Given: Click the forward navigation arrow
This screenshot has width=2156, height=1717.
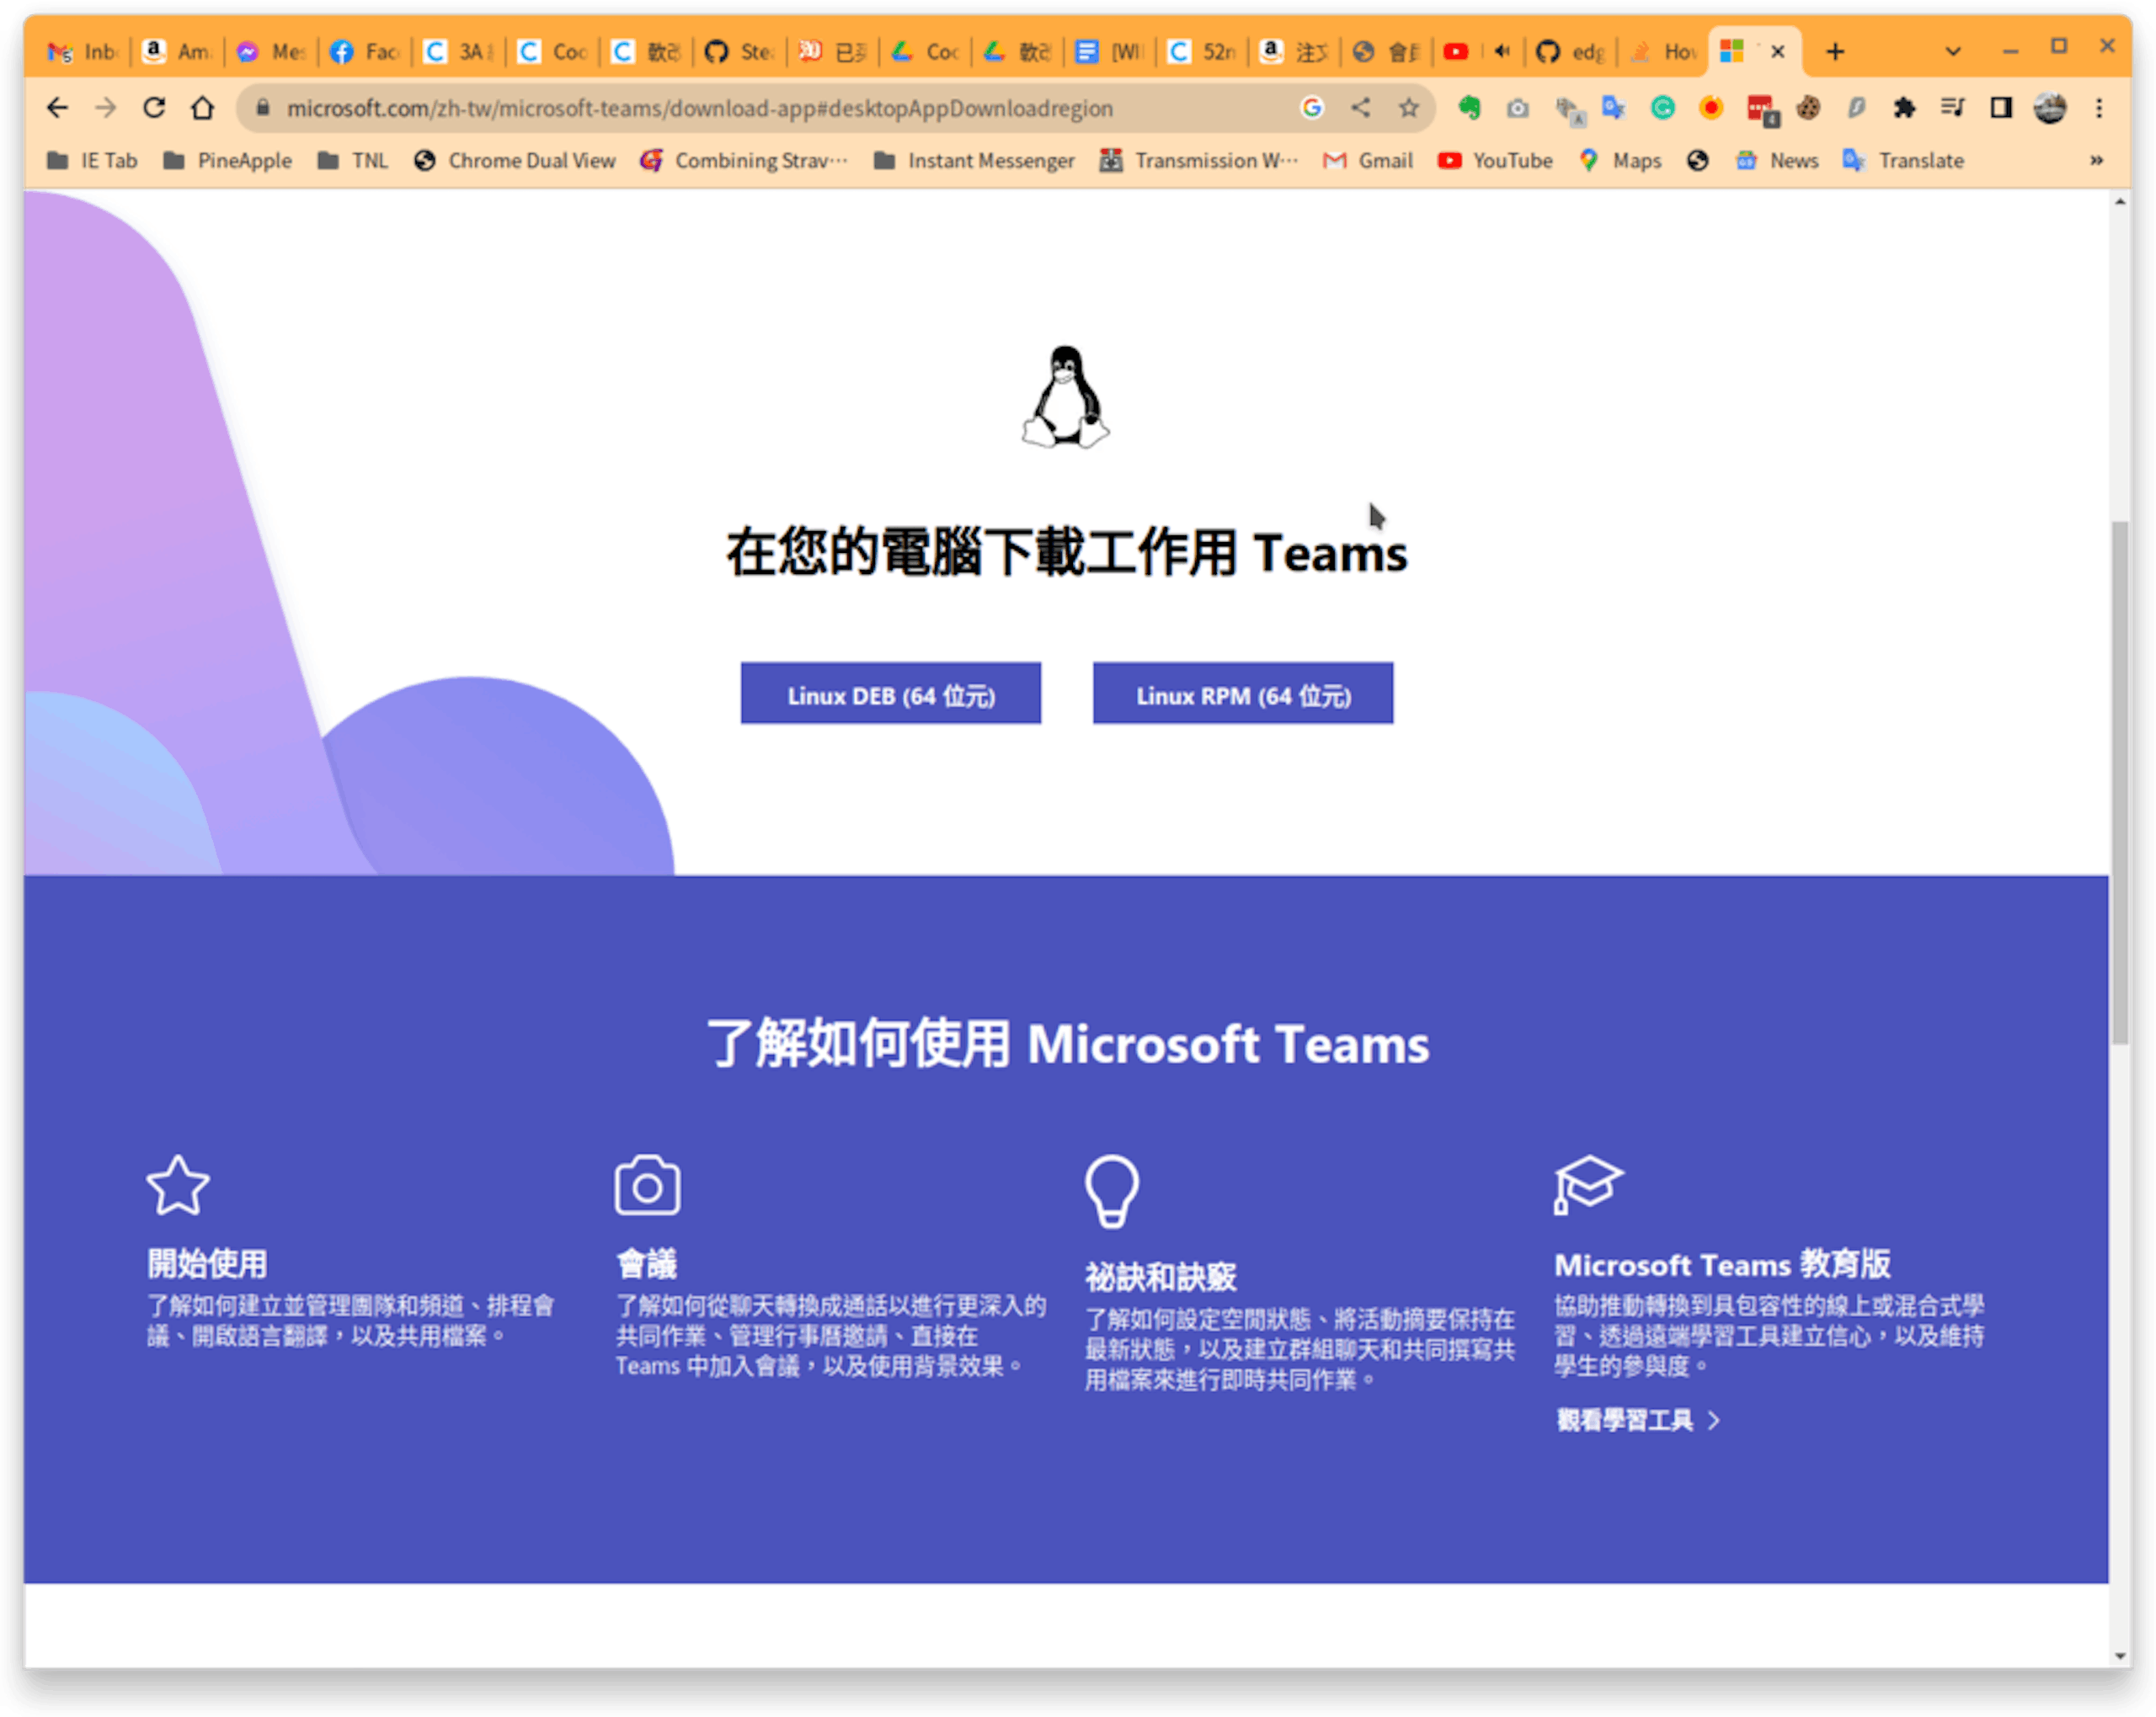Looking at the screenshot, I should click(x=105, y=108).
